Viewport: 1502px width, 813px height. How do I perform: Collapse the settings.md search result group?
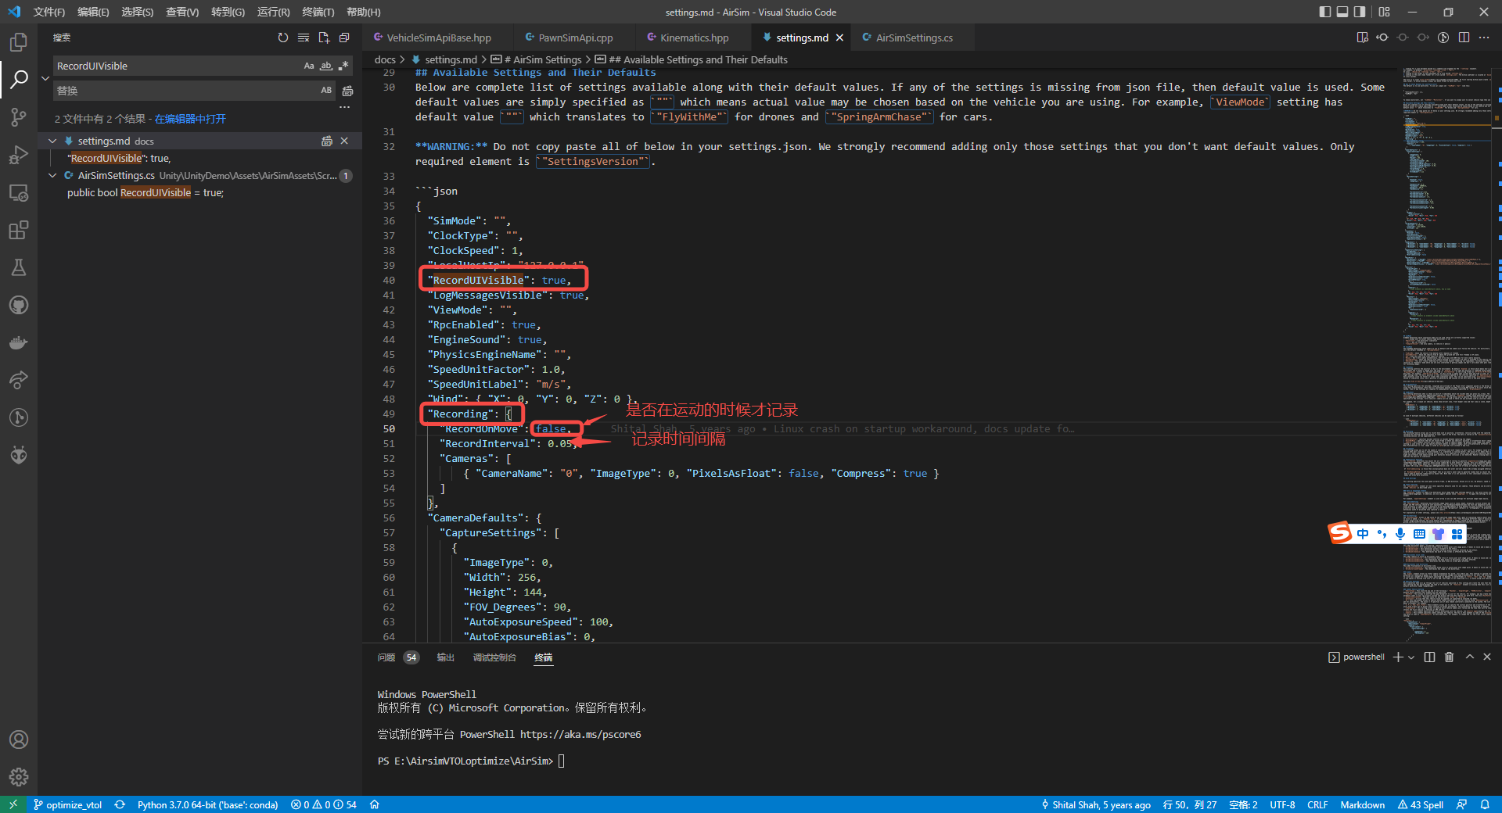[x=52, y=141]
